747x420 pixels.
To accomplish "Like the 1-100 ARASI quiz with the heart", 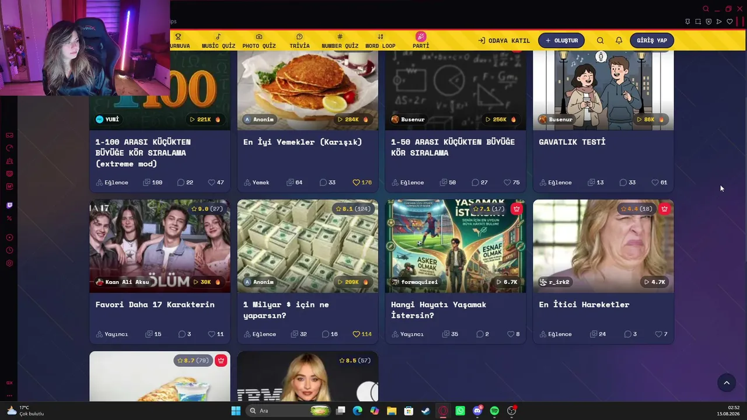I will click(212, 183).
